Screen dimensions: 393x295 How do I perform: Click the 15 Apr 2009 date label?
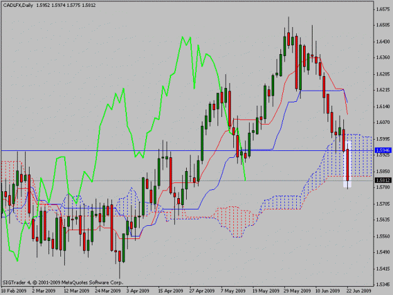point(170,291)
